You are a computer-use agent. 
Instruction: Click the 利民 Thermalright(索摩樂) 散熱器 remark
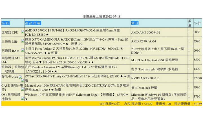pos(155,69)
